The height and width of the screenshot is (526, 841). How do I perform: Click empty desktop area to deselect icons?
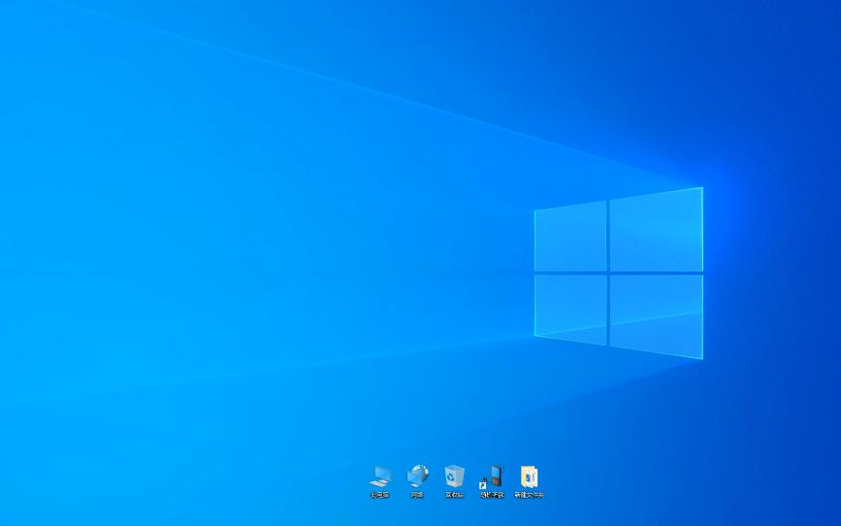point(214,214)
